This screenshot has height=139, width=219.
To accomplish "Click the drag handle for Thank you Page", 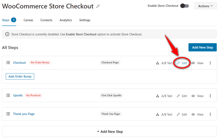I will click(8, 114).
